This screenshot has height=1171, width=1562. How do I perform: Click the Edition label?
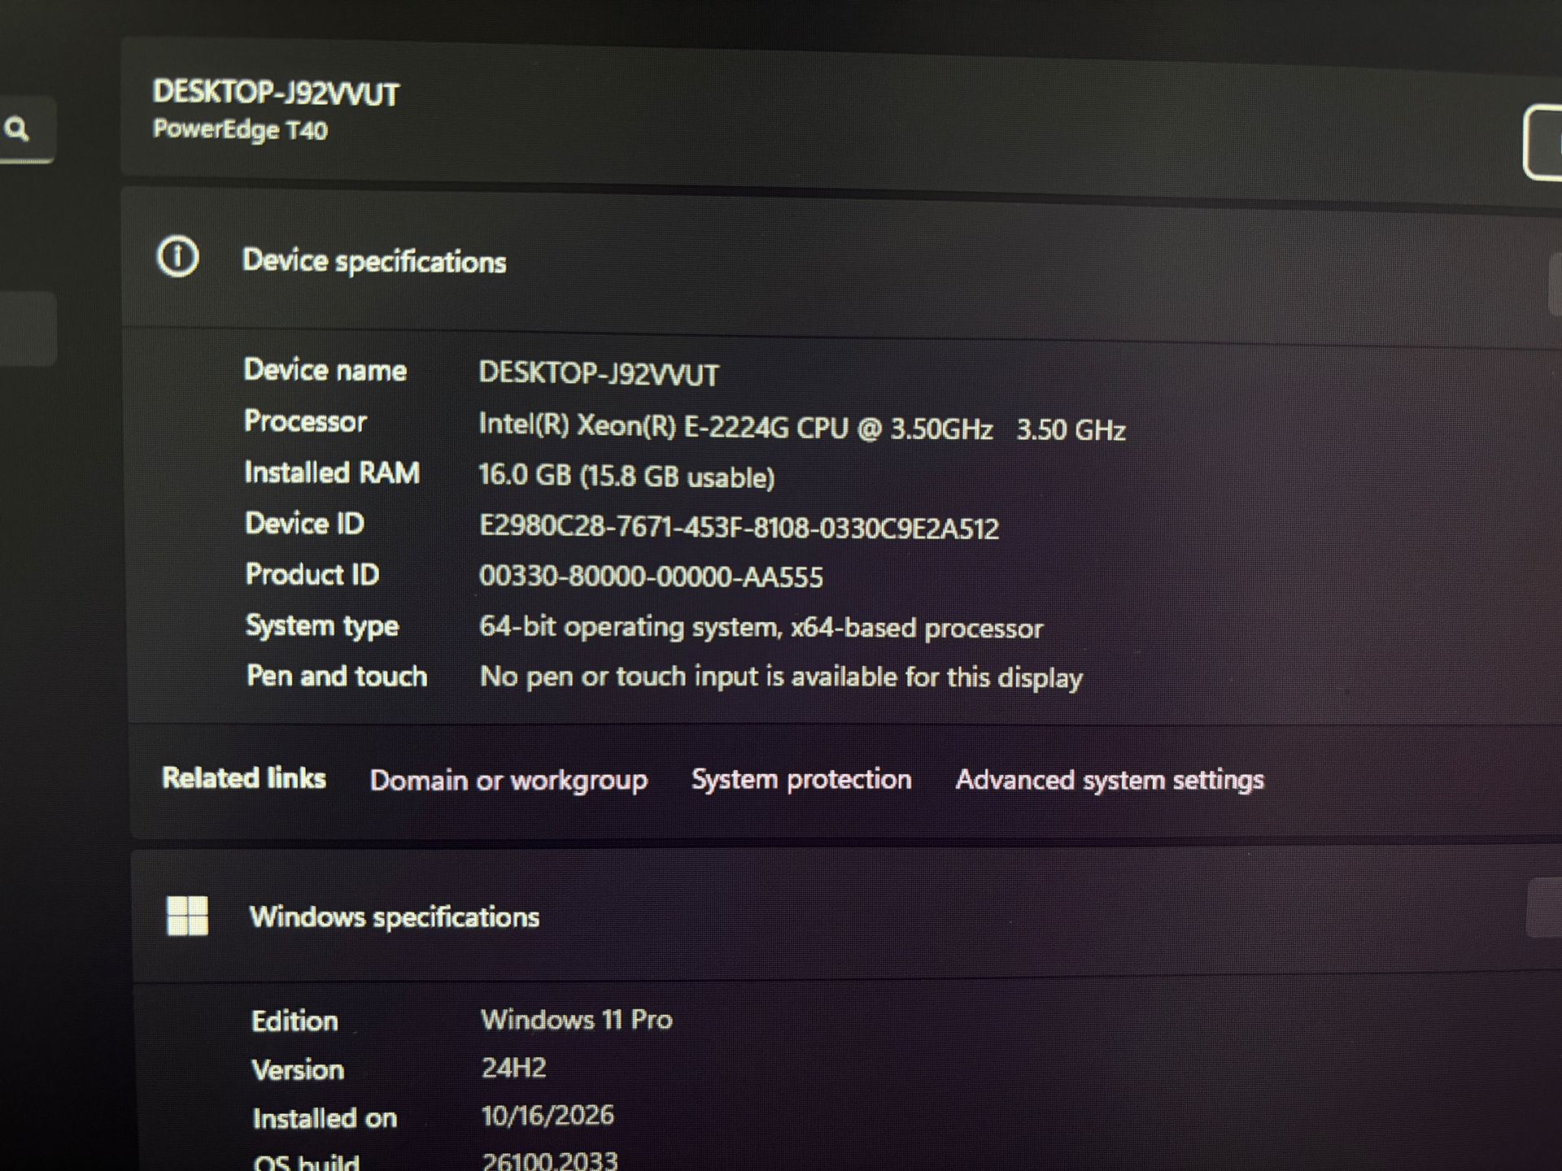click(x=295, y=1021)
